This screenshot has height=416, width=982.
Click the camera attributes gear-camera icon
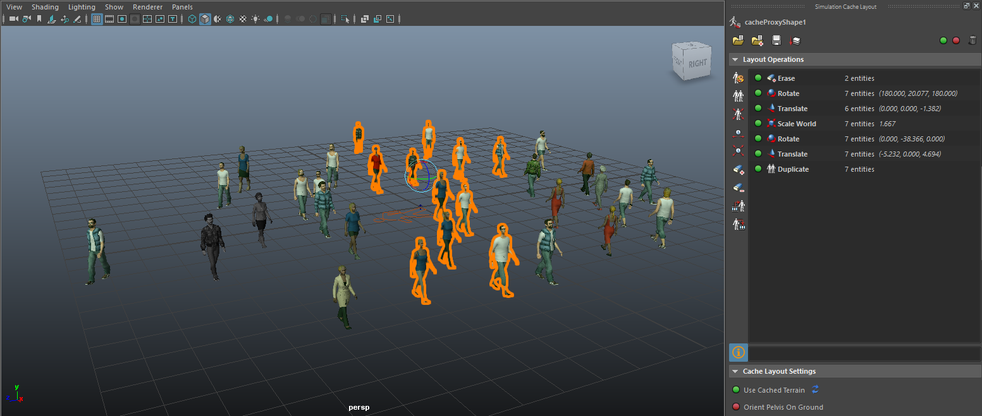[x=26, y=19]
